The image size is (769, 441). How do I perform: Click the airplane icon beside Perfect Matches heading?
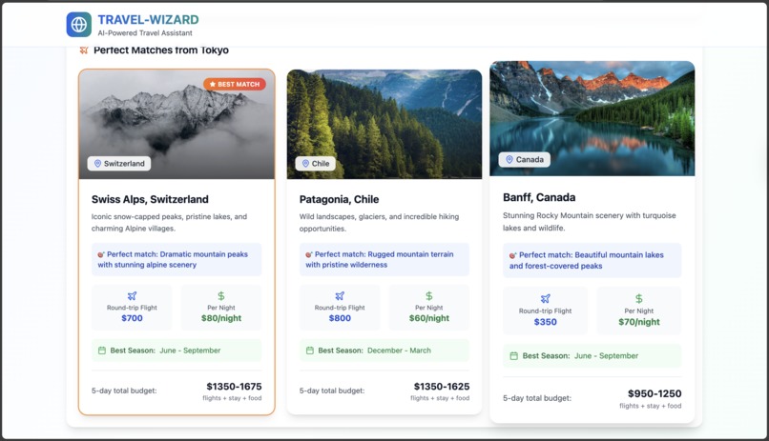point(84,50)
